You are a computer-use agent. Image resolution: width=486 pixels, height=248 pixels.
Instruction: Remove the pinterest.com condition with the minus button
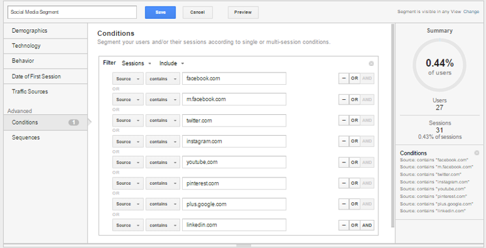pyautogui.click(x=344, y=183)
